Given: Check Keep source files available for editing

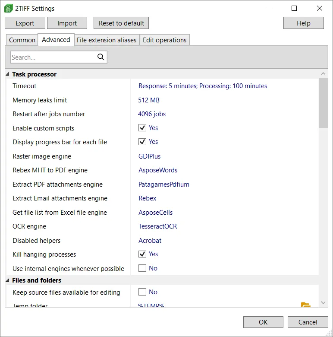Looking at the screenshot, I should click(142, 292).
